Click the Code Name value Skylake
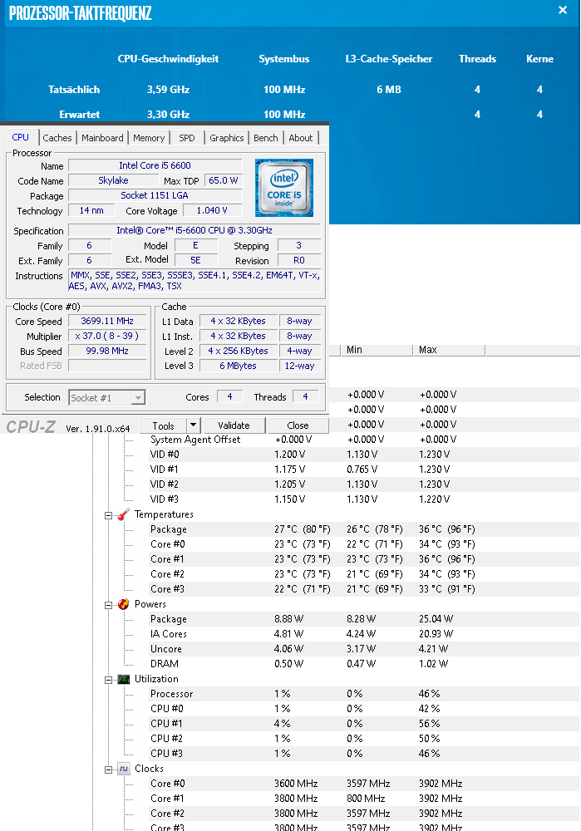Viewport: 581px width, 831px height. click(113, 180)
